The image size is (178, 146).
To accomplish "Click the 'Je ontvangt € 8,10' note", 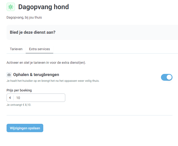I will (19, 105).
